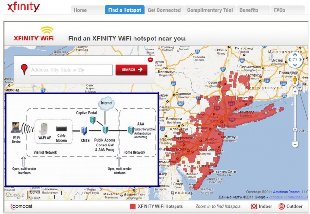
Task: Click the XFINITY WiFi logo
Action: click(x=34, y=34)
